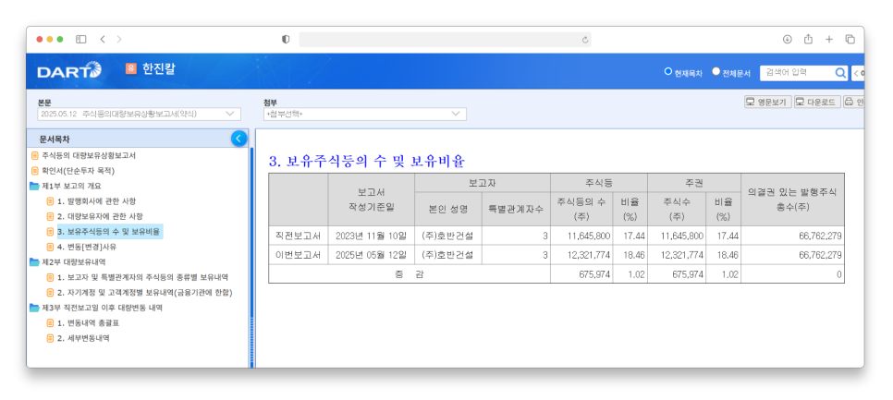Click the privacy shield icon

point(286,39)
